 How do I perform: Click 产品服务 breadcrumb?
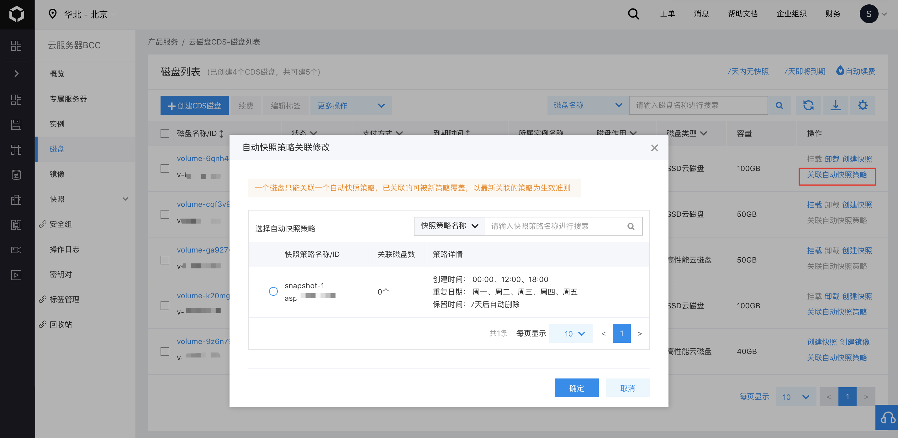click(163, 42)
